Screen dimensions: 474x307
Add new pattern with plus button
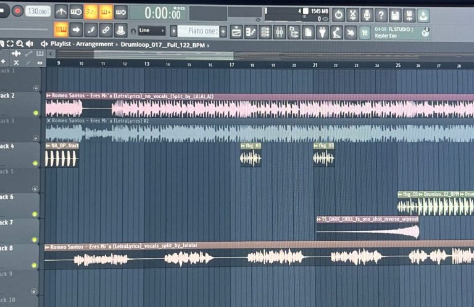[x=223, y=31]
